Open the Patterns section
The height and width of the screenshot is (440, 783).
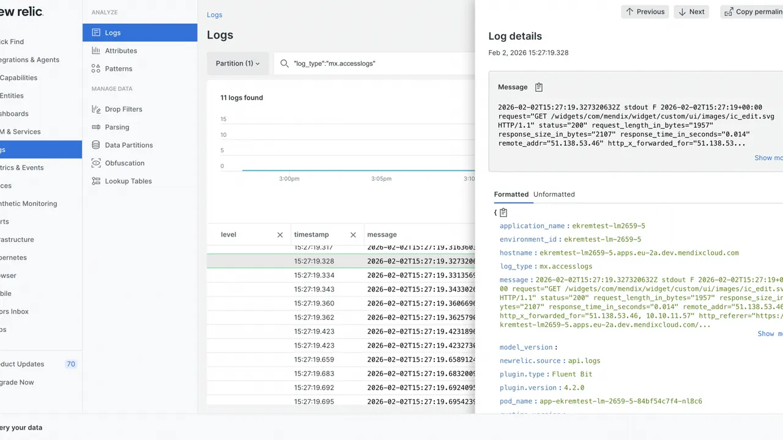118,68
